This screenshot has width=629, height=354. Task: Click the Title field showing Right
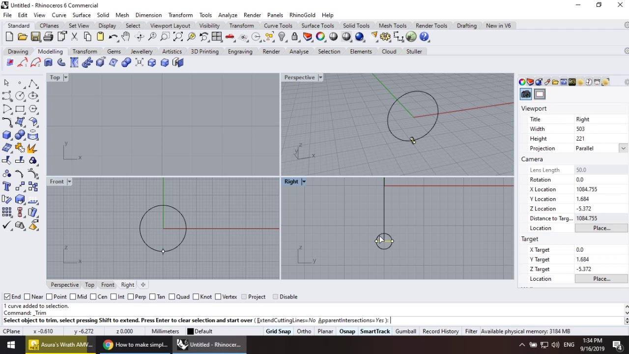(600, 119)
